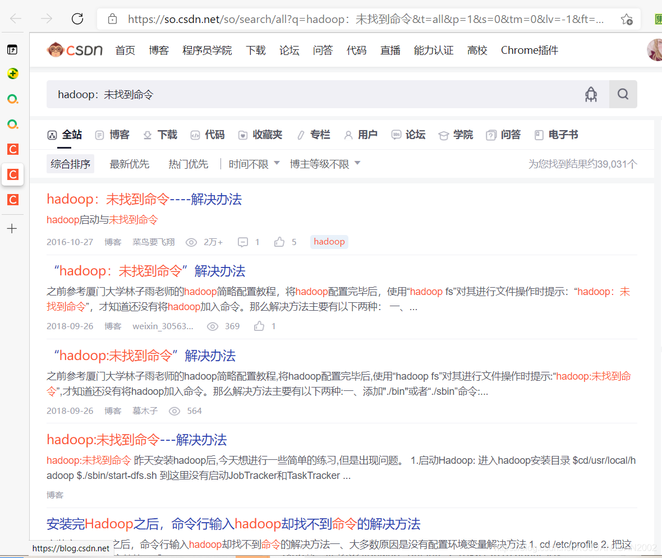This screenshot has width=662, height=558.
Task: Open a new tab with the plus icon
Action: click(12, 228)
